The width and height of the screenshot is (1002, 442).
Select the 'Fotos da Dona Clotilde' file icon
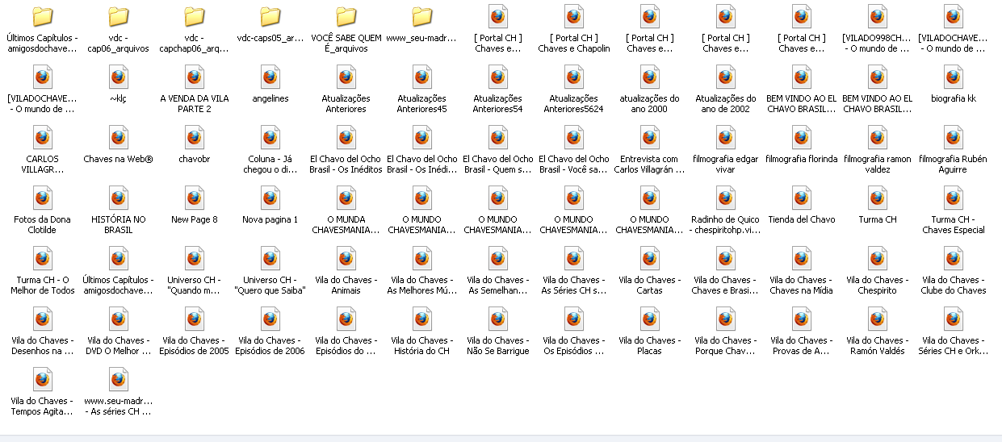click(42, 198)
